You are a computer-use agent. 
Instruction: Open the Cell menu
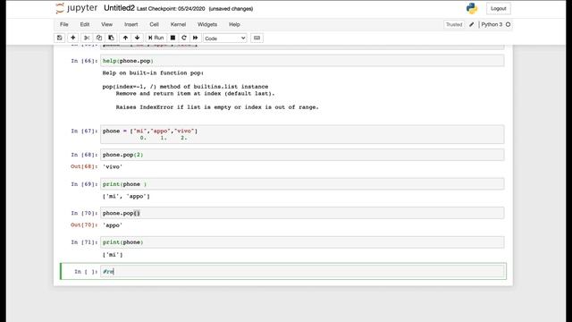[154, 24]
